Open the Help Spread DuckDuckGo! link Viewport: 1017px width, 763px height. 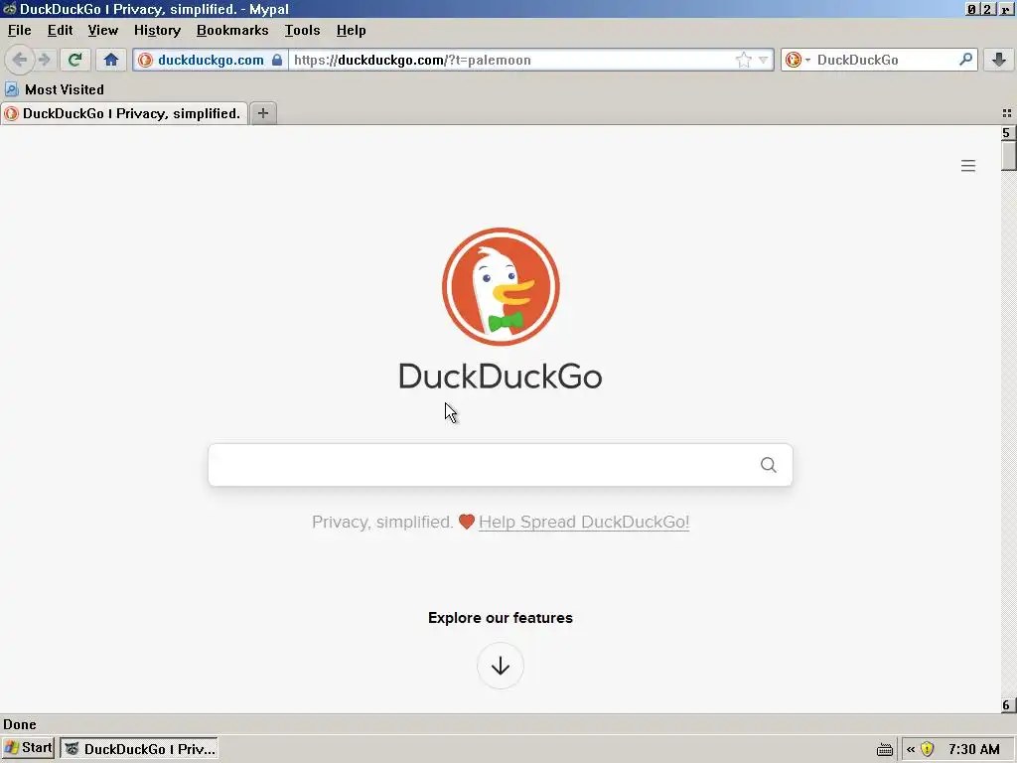[x=584, y=522]
